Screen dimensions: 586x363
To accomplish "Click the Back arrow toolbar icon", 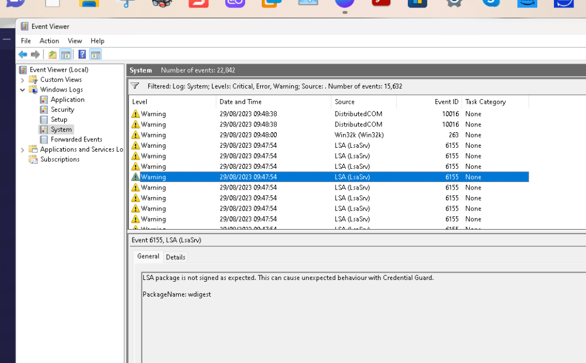I will coord(23,54).
